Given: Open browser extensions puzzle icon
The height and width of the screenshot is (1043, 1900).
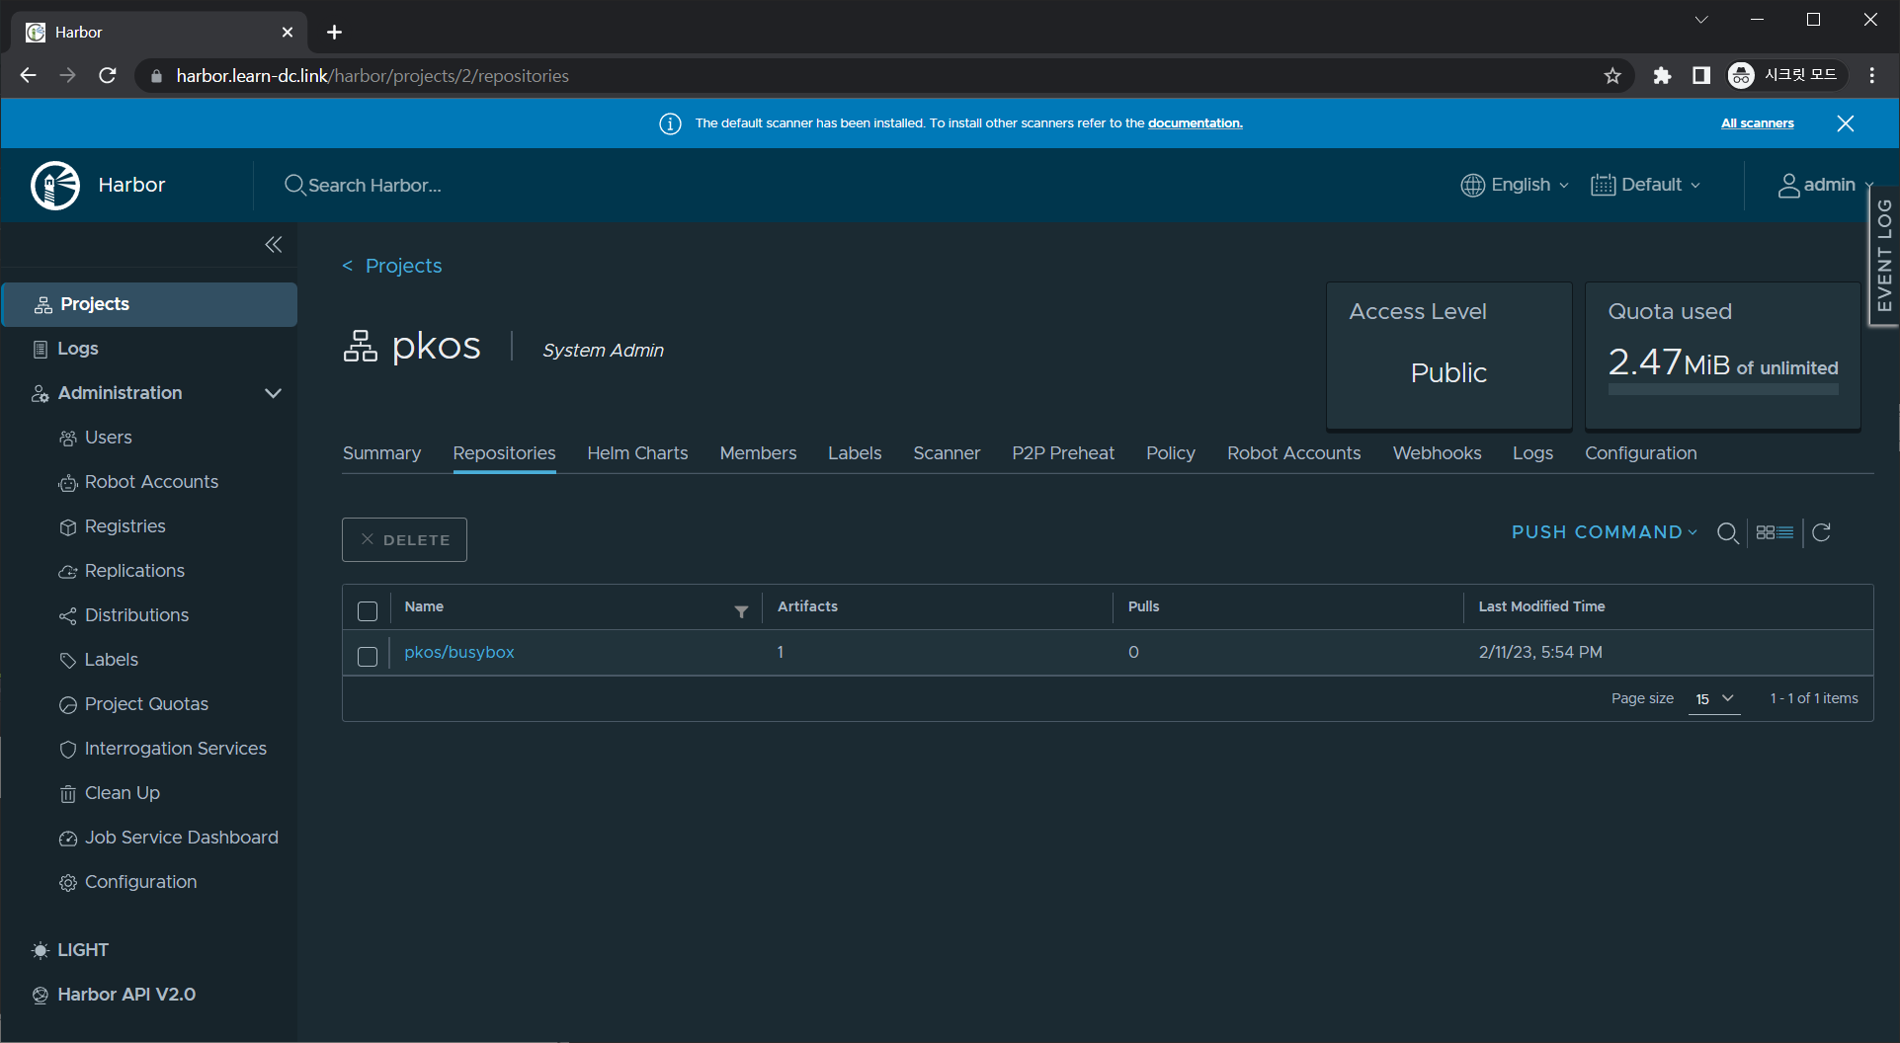Looking at the screenshot, I should point(1662,76).
